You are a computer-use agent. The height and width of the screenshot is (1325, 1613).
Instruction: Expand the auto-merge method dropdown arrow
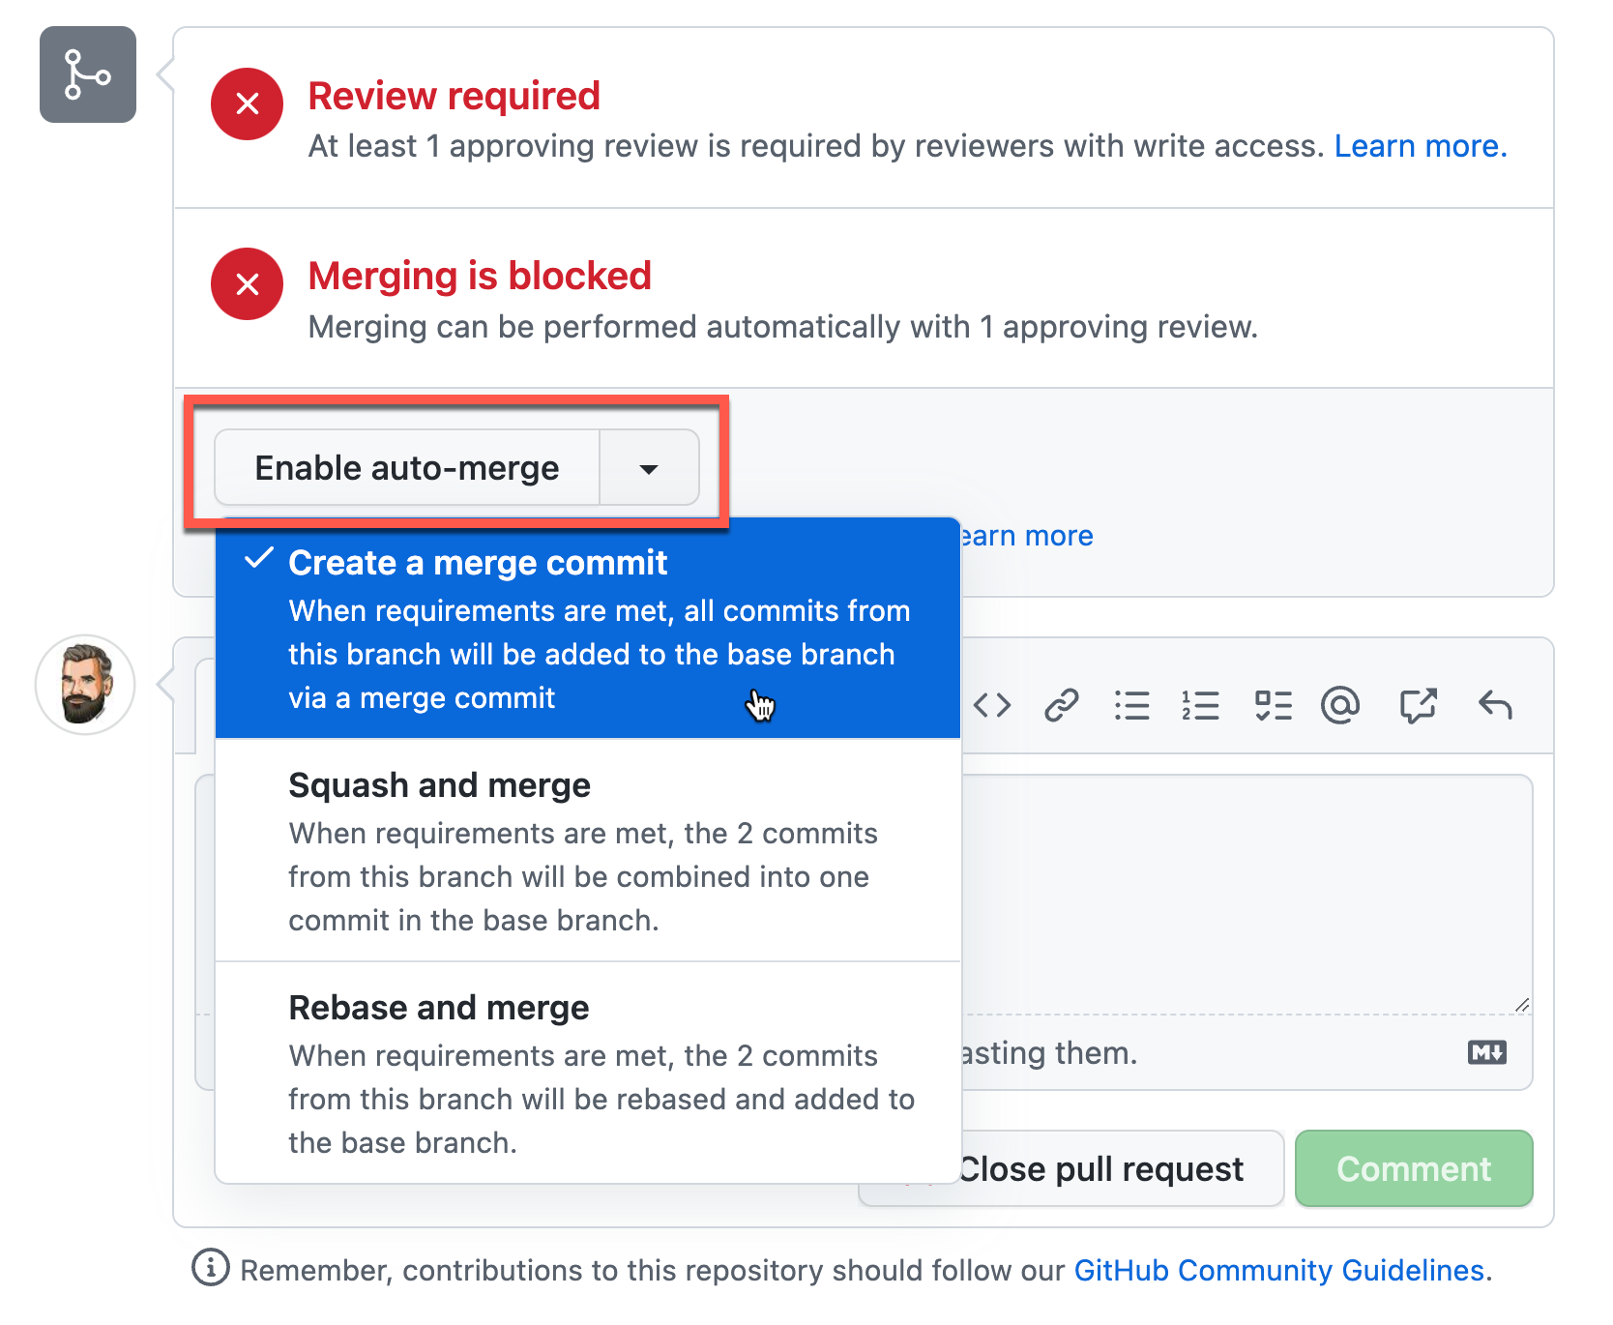(649, 468)
